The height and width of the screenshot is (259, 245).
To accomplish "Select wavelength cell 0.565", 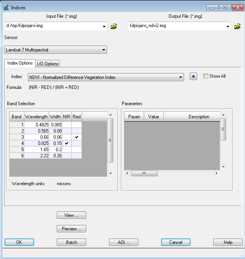I will pos(36,131).
